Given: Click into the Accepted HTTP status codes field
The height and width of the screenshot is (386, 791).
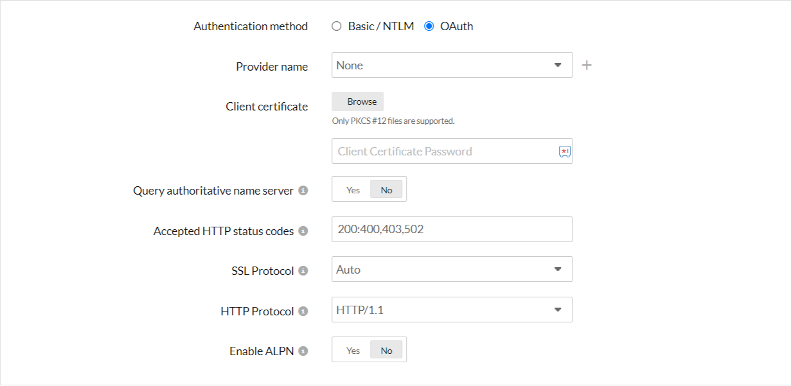Looking at the screenshot, I should [x=451, y=229].
